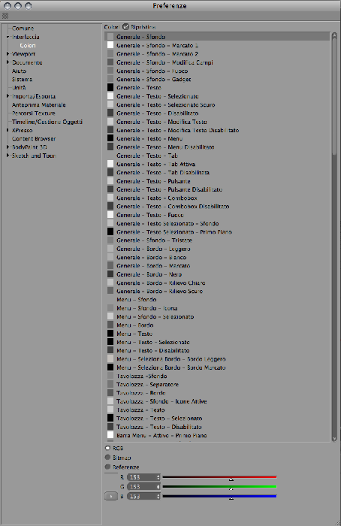Select Generale – Sfondo – Tristate row
This screenshot has height=526, width=341.
click(217, 240)
